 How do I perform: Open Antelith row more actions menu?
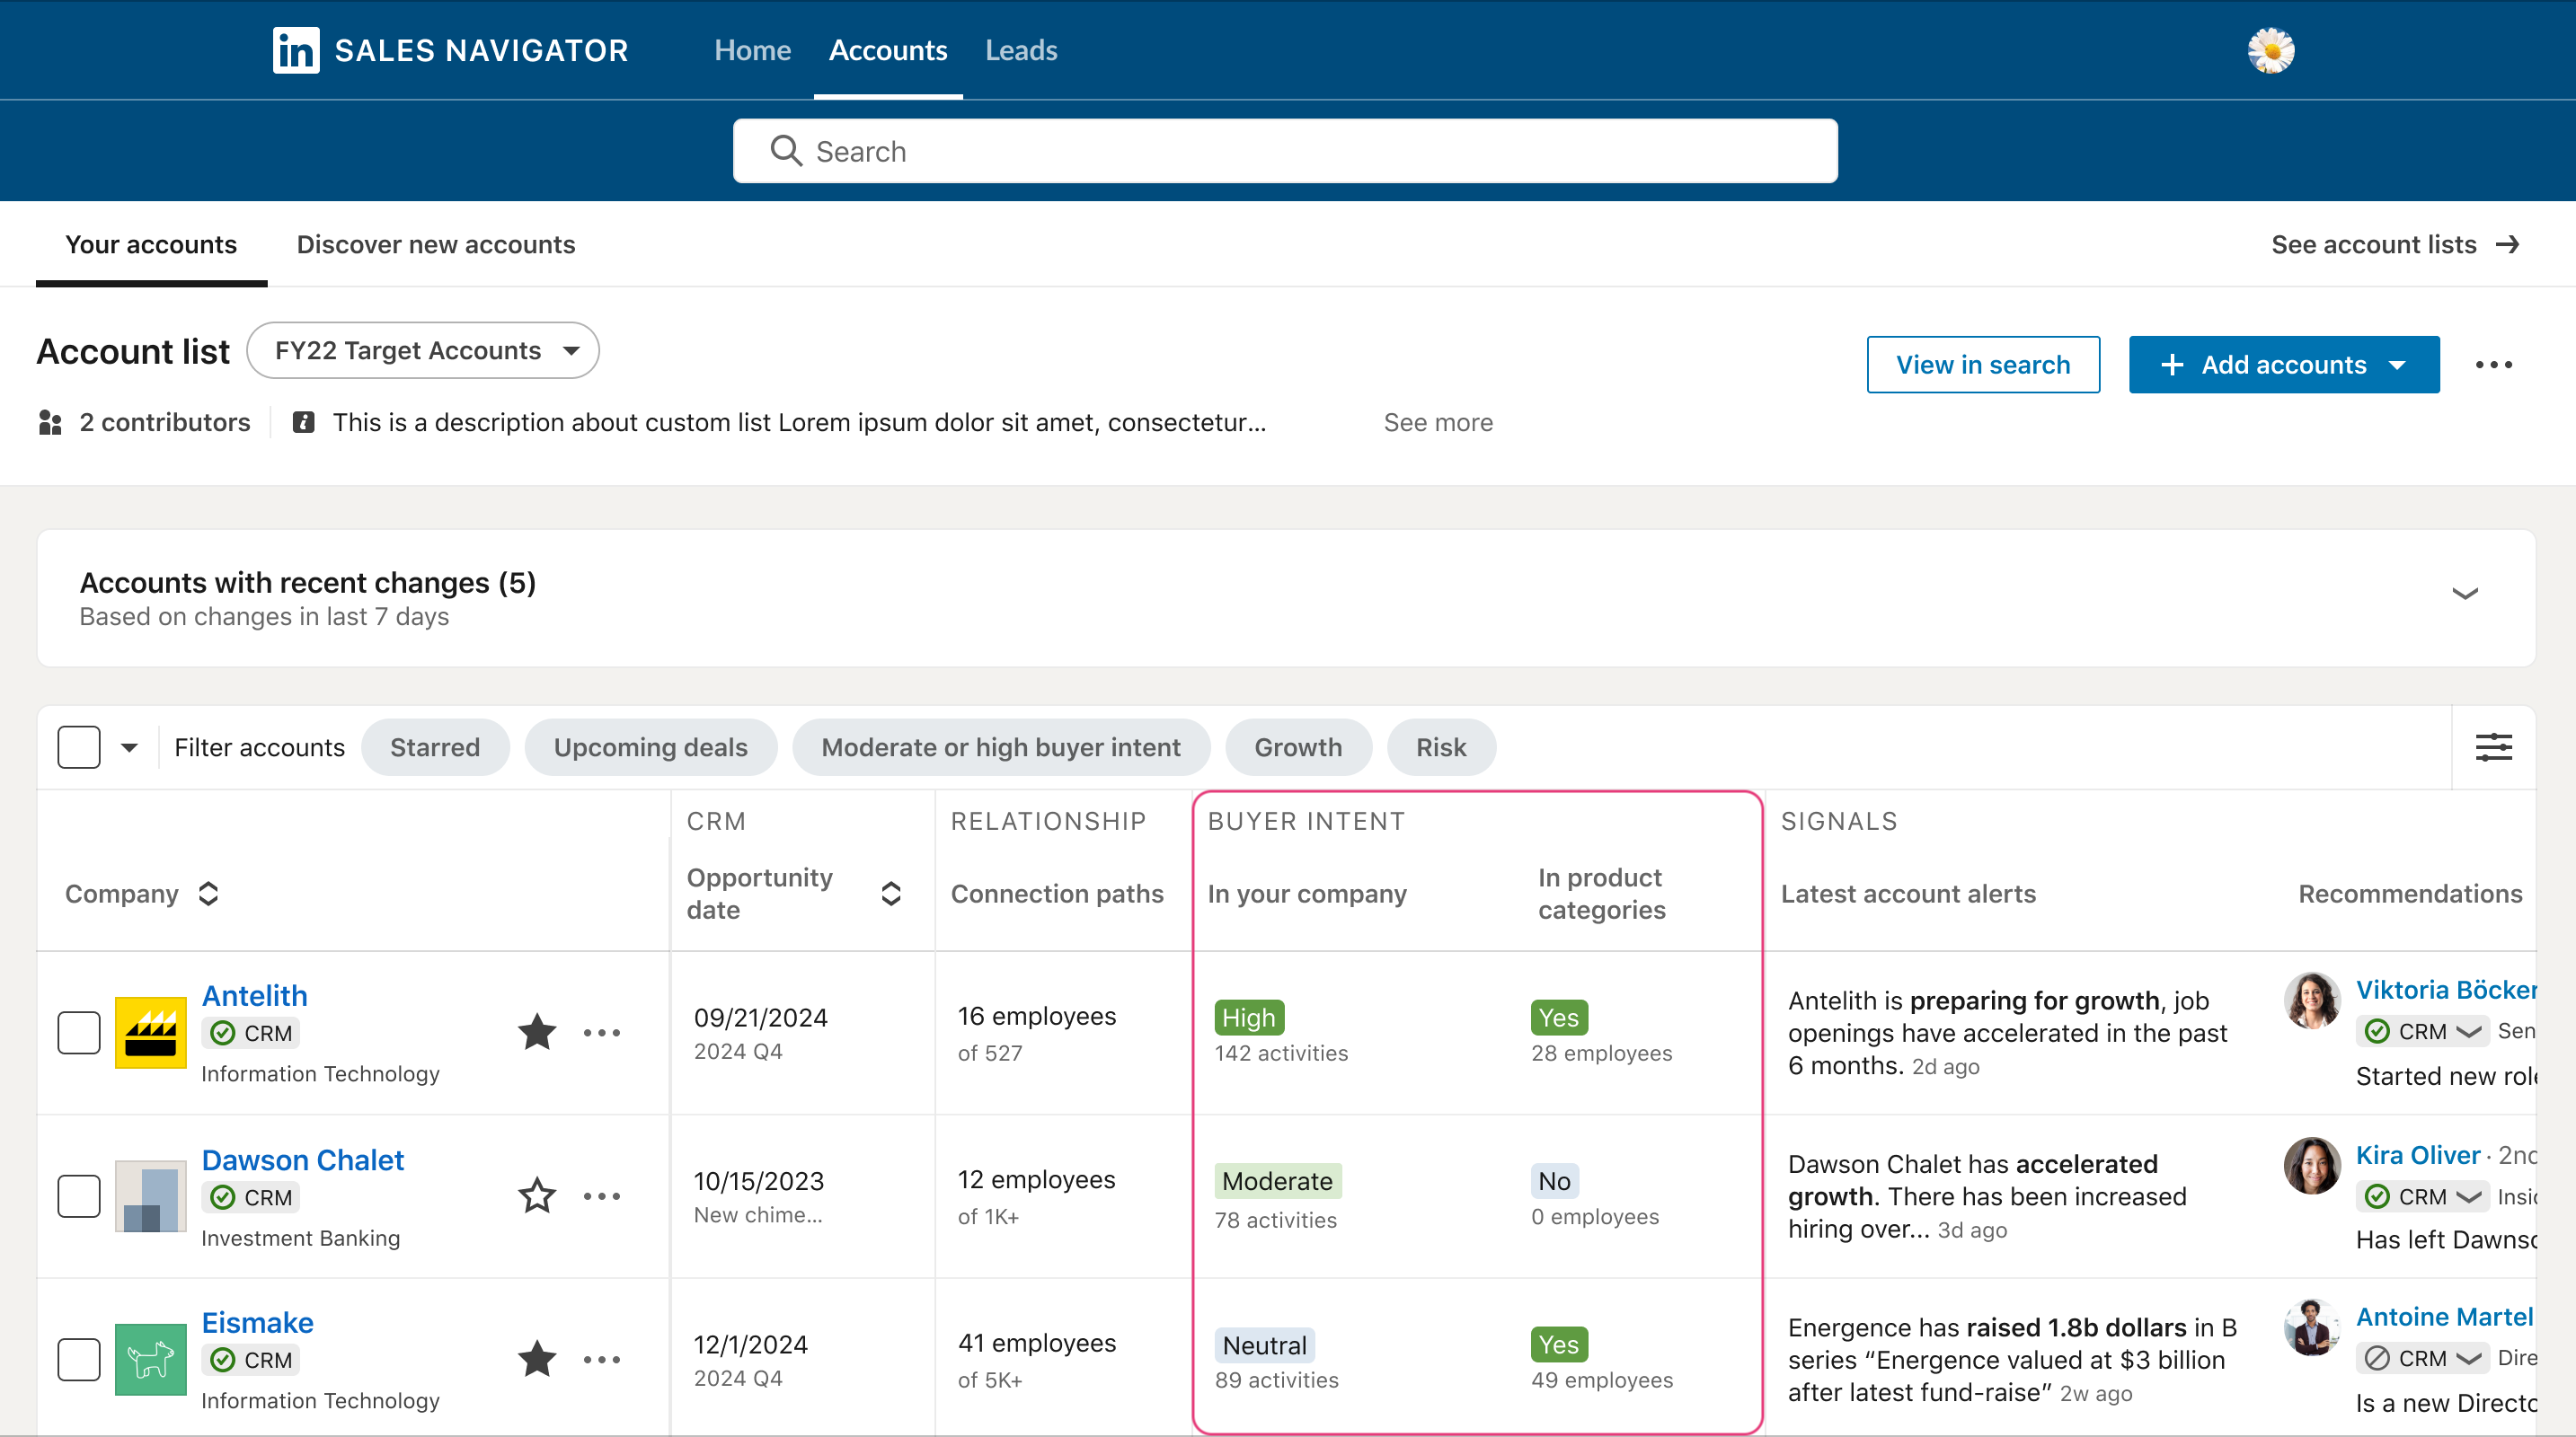[602, 1032]
